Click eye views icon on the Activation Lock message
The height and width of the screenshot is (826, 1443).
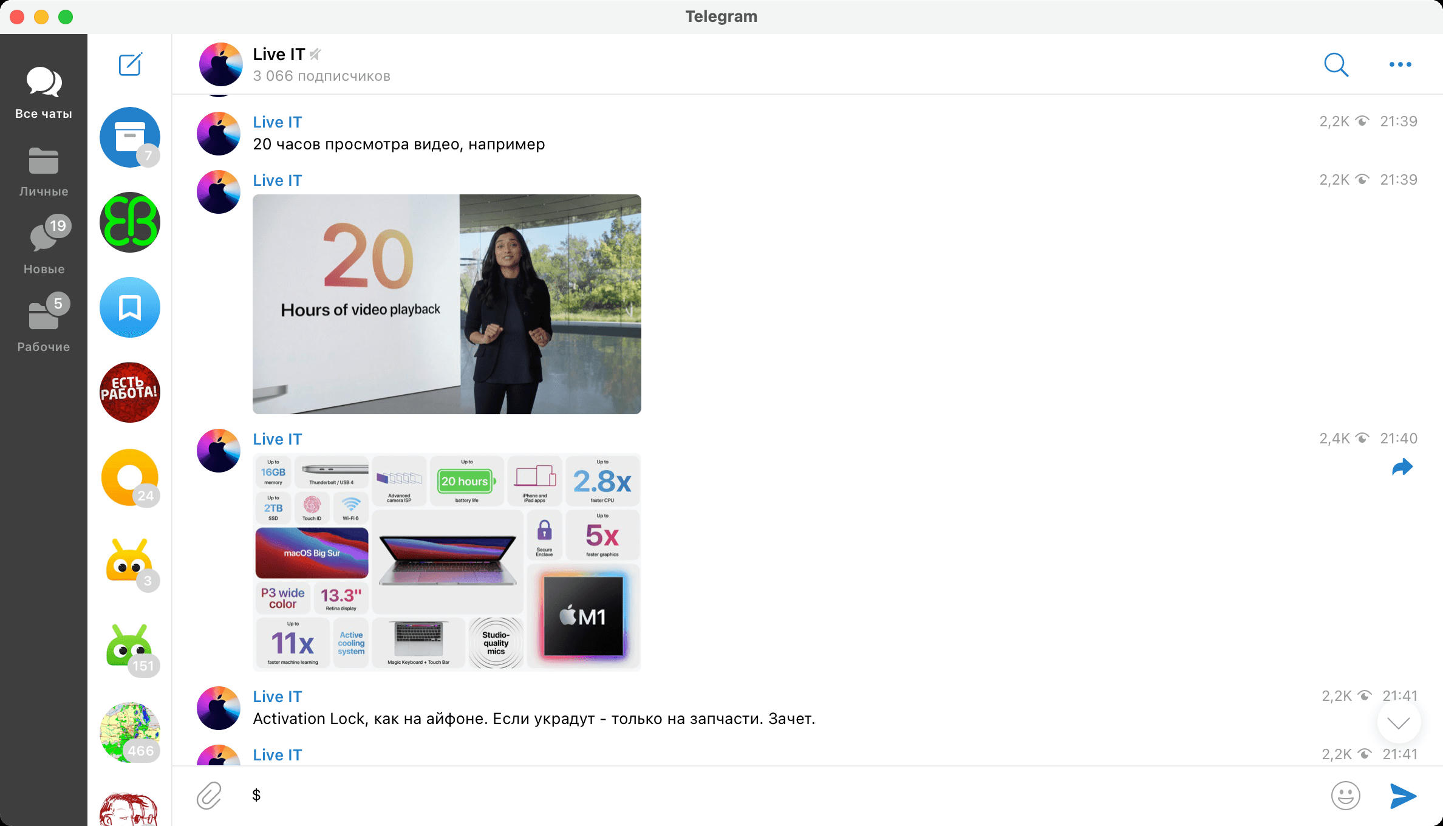click(1365, 696)
